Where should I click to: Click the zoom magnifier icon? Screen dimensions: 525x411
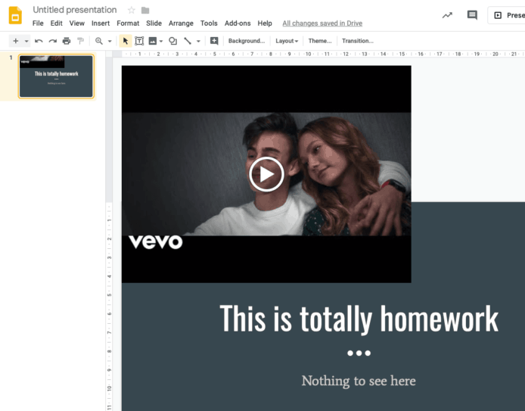[99, 41]
